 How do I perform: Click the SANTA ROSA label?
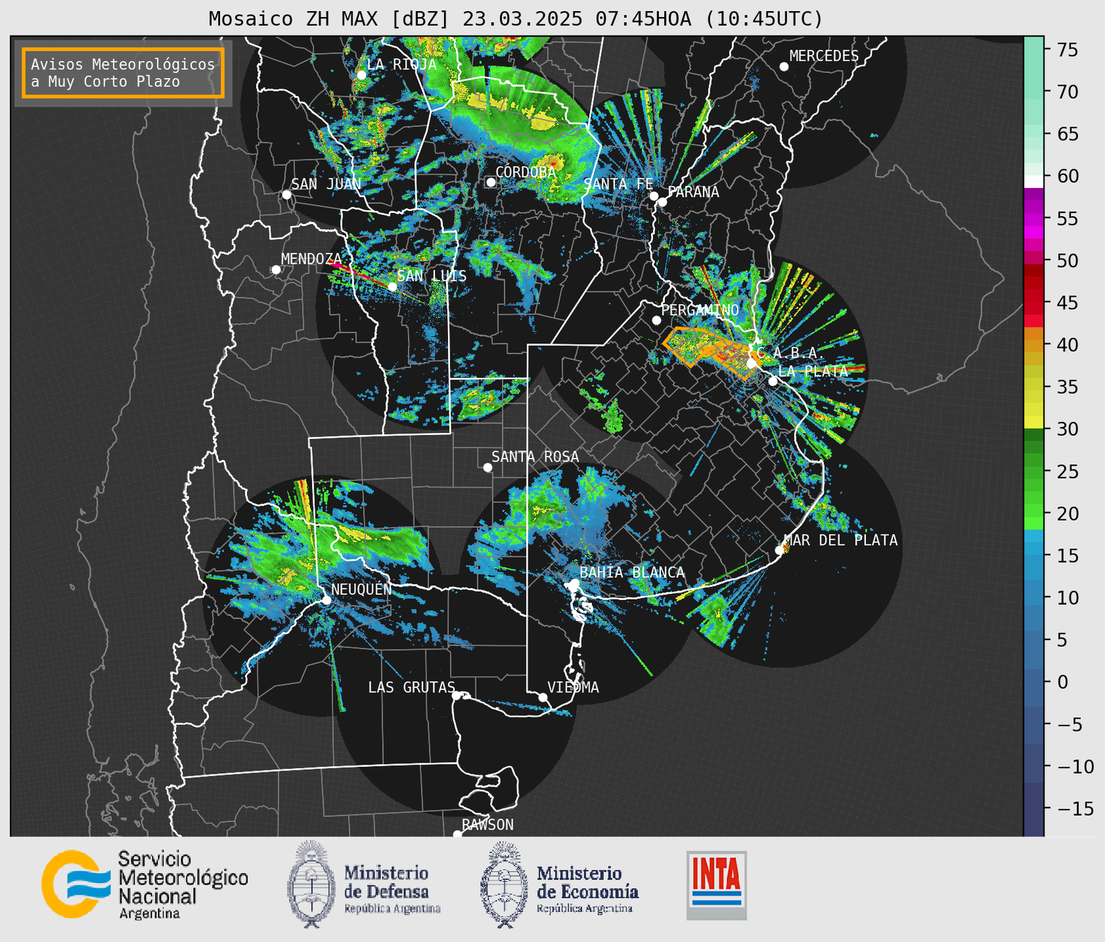(535, 457)
